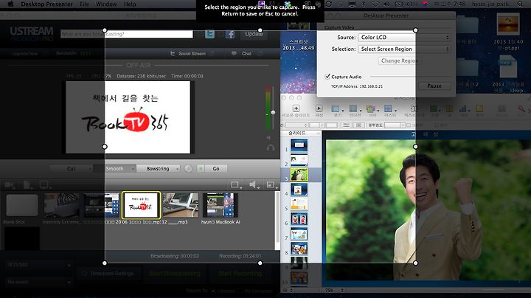Open the Source dropdown showing Color LCD
This screenshot has height=298, width=531.
(x=404, y=37)
